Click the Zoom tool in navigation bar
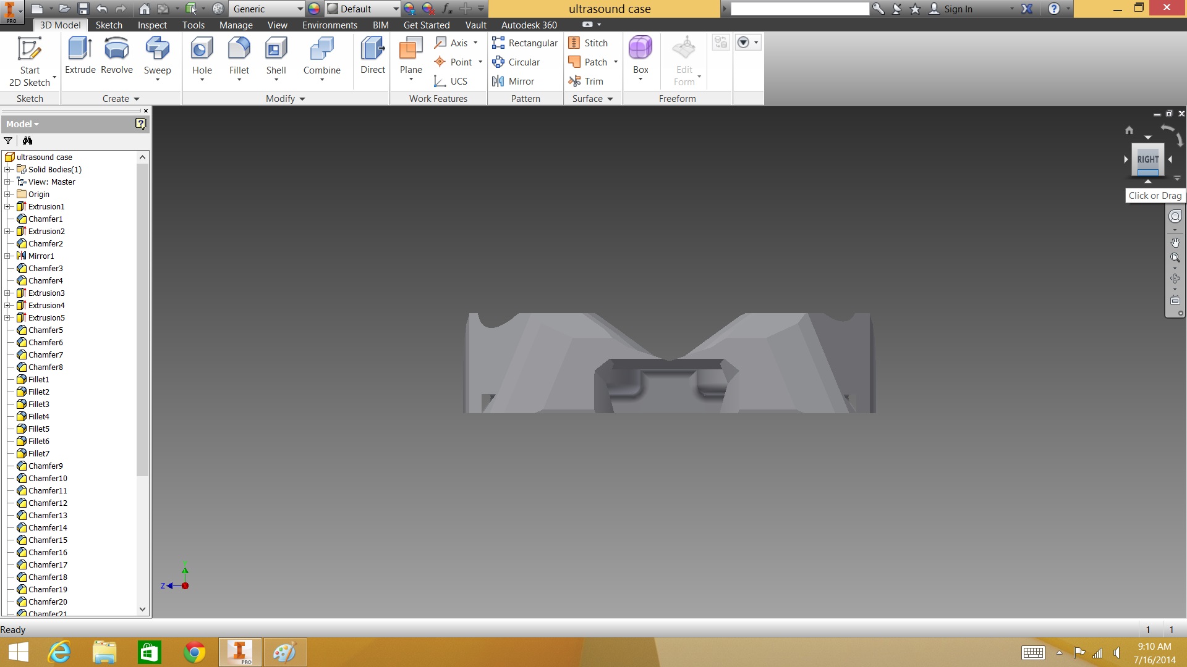Viewport: 1187px width, 667px height. tap(1175, 258)
